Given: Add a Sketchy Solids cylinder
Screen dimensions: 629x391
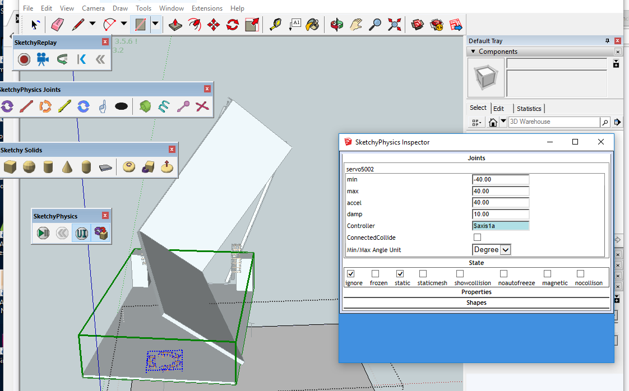Looking at the screenshot, I should pyautogui.click(x=48, y=166).
